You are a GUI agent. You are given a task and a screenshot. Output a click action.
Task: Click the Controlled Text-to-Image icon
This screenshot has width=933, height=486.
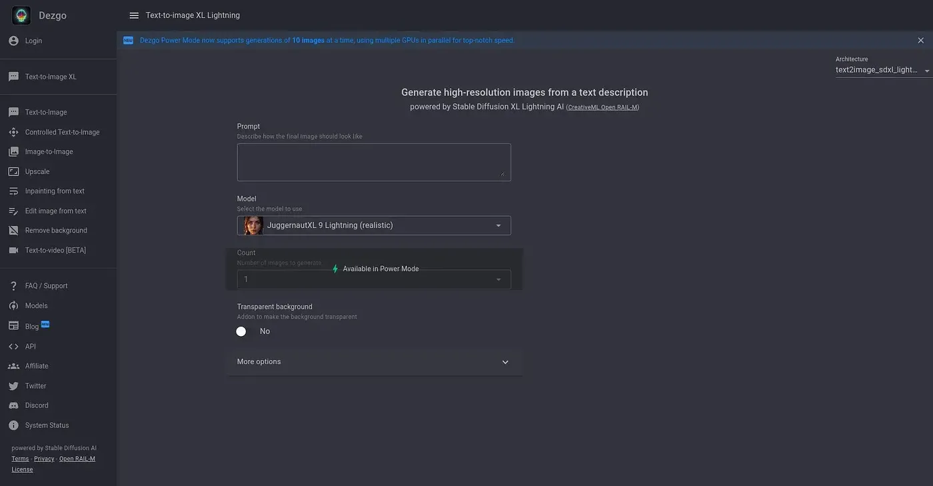coord(13,132)
